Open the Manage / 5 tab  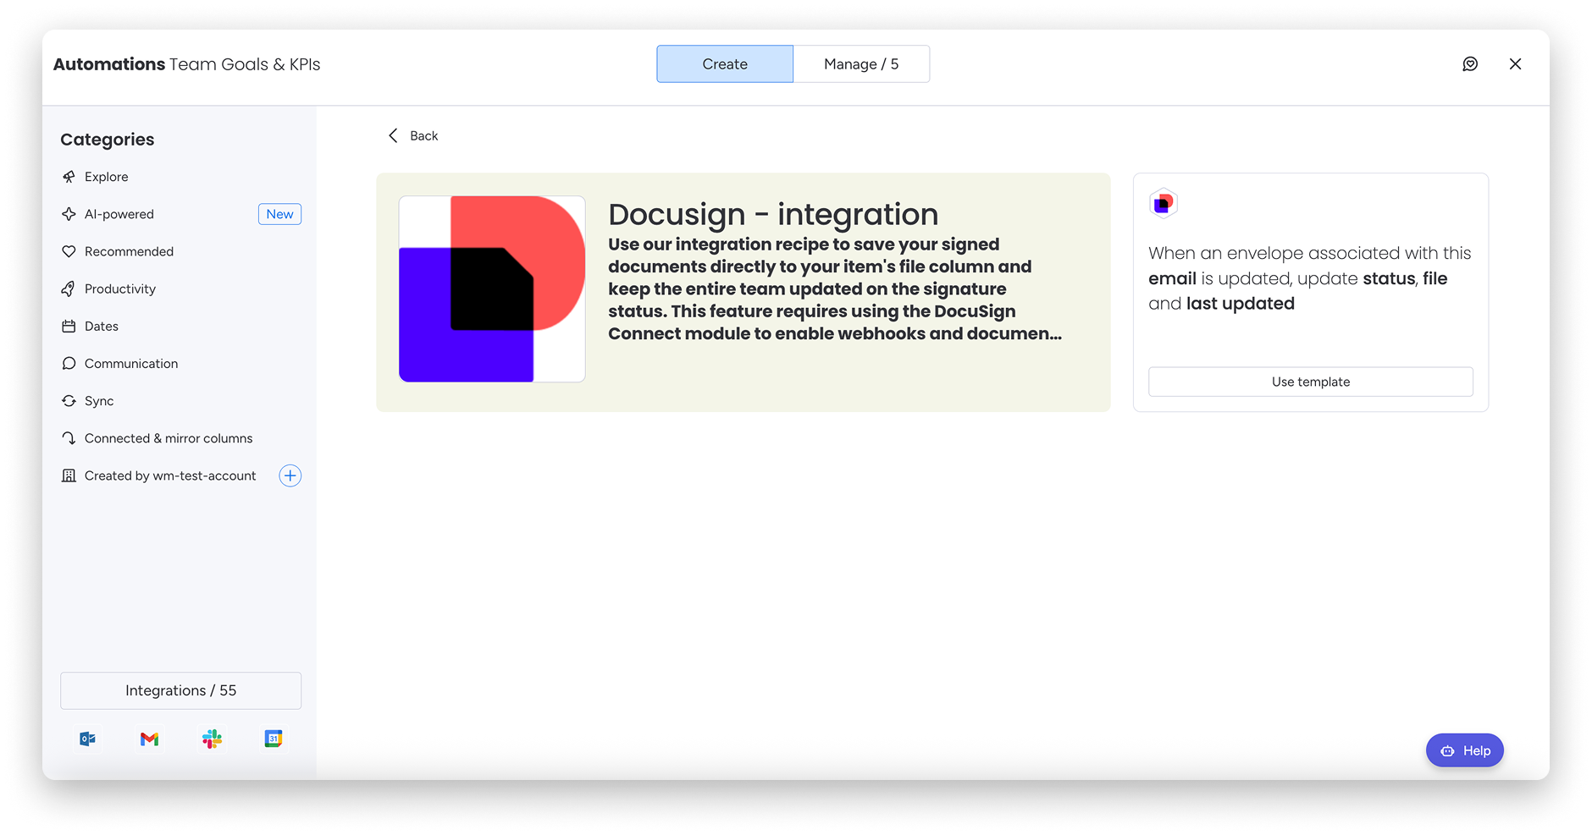[x=860, y=63]
